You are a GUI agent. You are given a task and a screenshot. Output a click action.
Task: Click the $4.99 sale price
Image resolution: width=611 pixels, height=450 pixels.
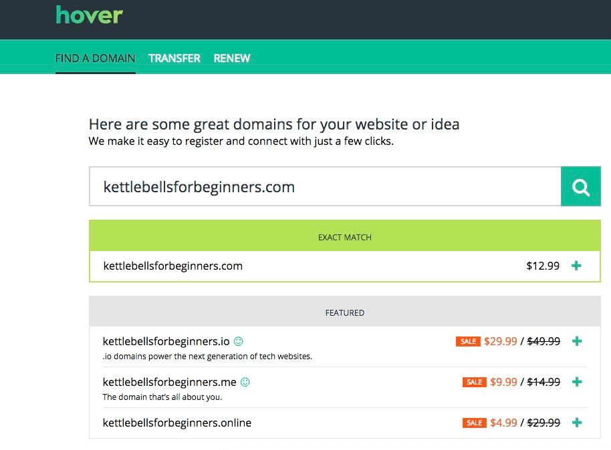pyautogui.click(x=503, y=423)
